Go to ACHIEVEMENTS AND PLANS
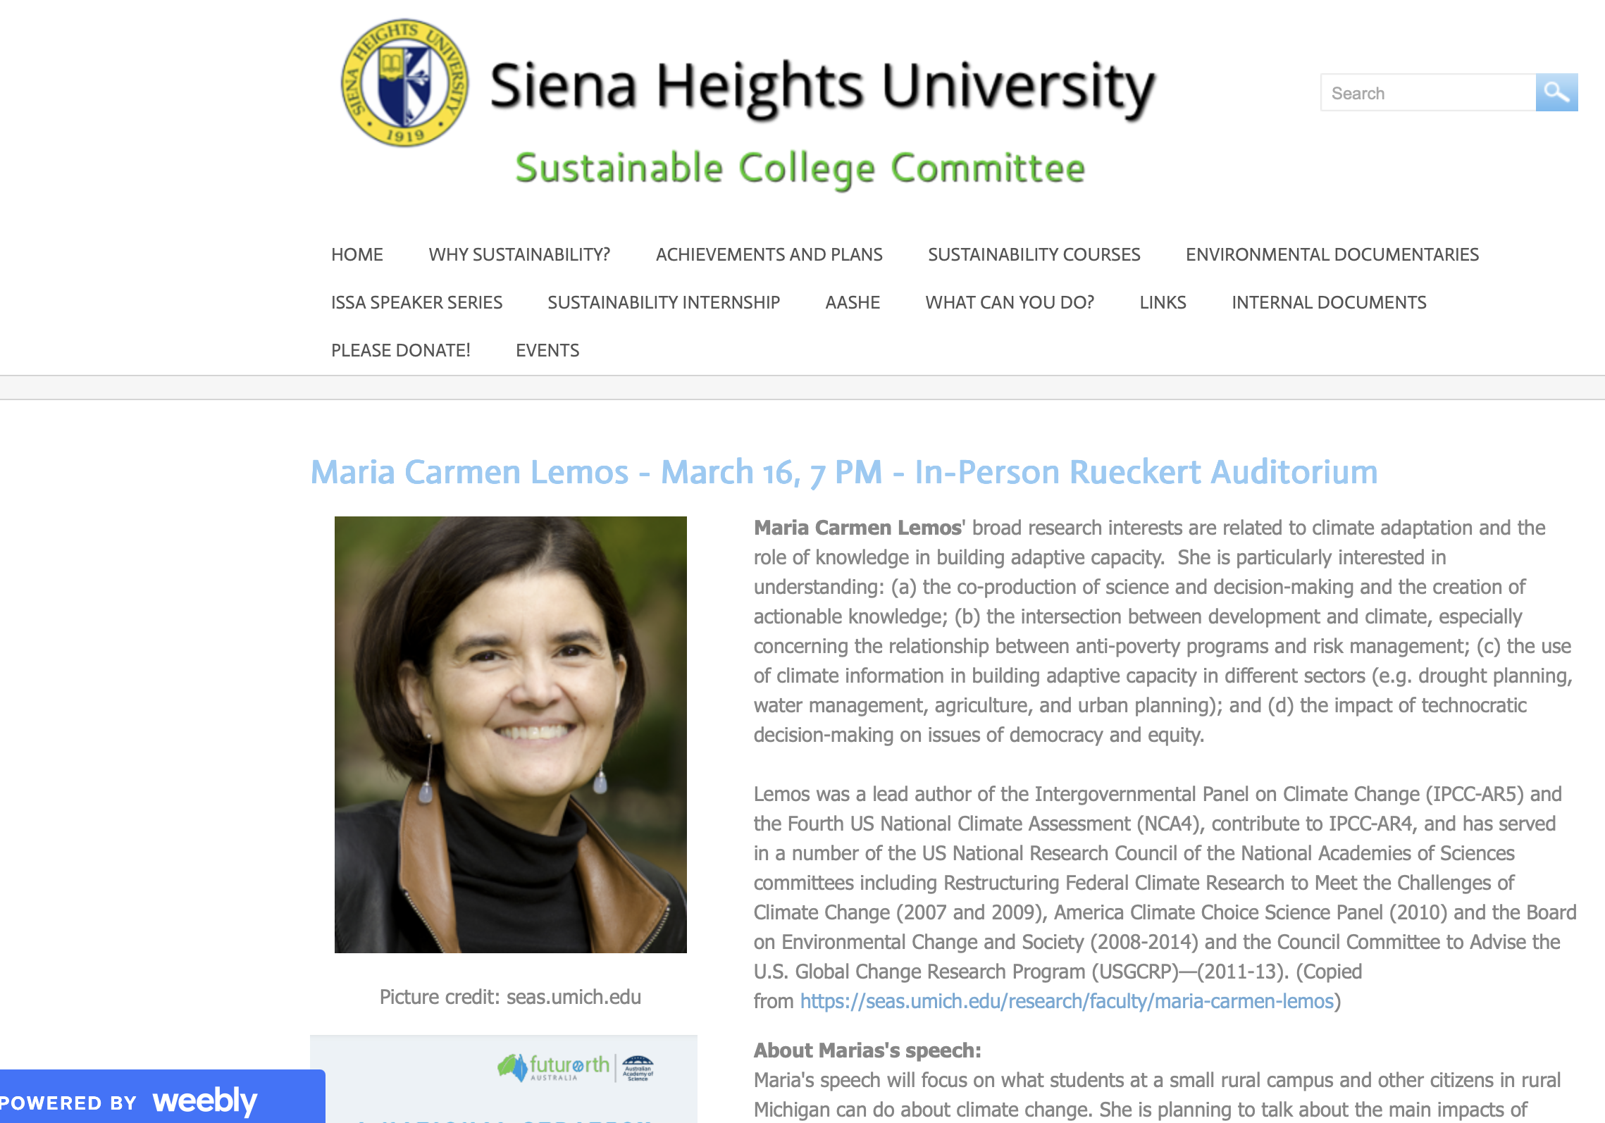 [x=769, y=254]
